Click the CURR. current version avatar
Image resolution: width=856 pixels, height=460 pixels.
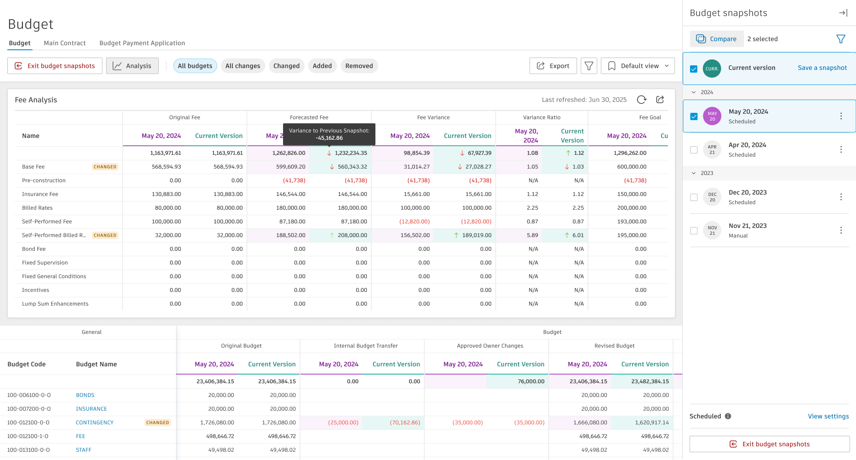pyautogui.click(x=712, y=69)
